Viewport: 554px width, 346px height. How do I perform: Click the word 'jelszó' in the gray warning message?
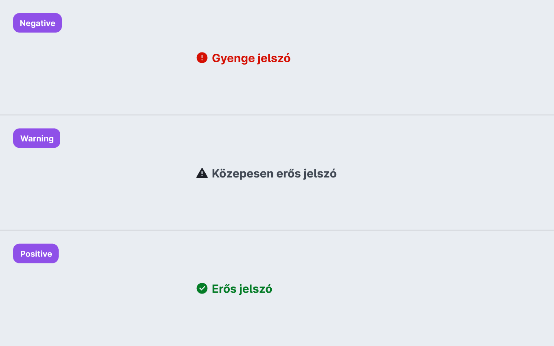(320, 174)
